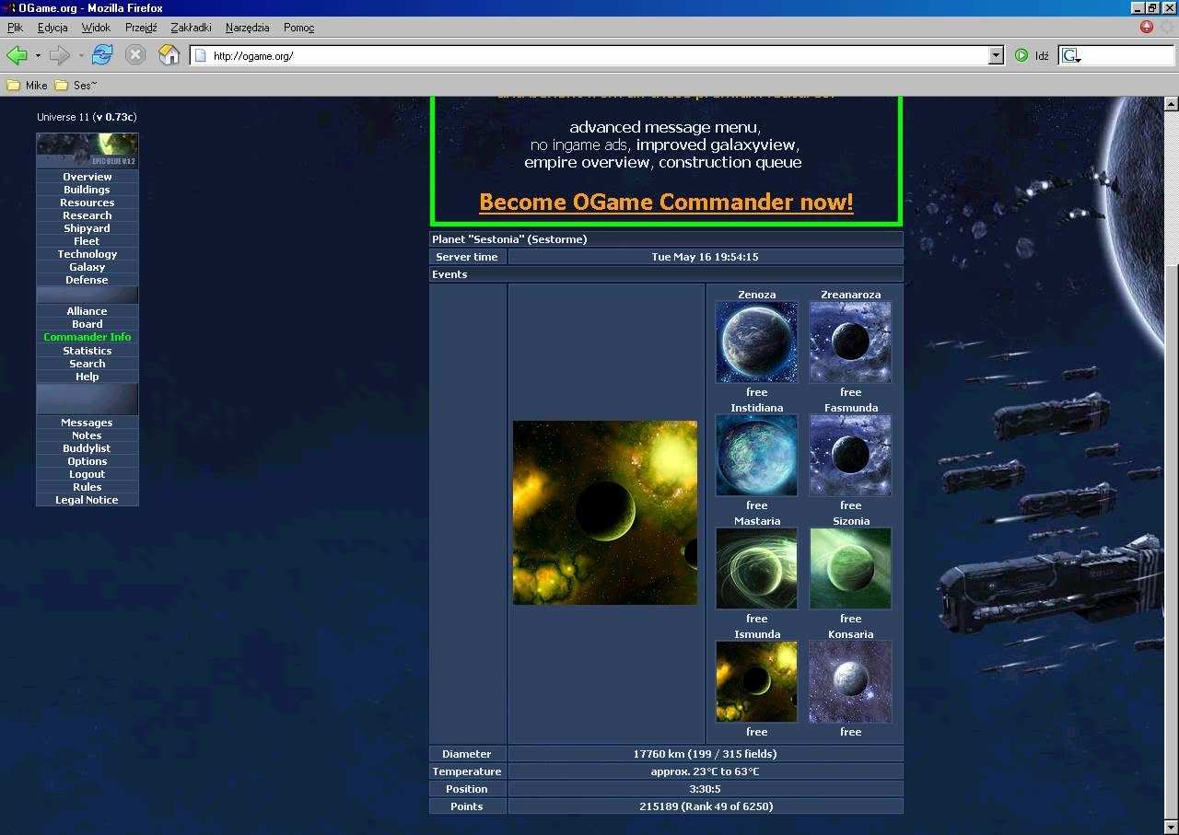1179x835 pixels.
Task: Click the forward navigation arrow
Action: click(x=60, y=55)
